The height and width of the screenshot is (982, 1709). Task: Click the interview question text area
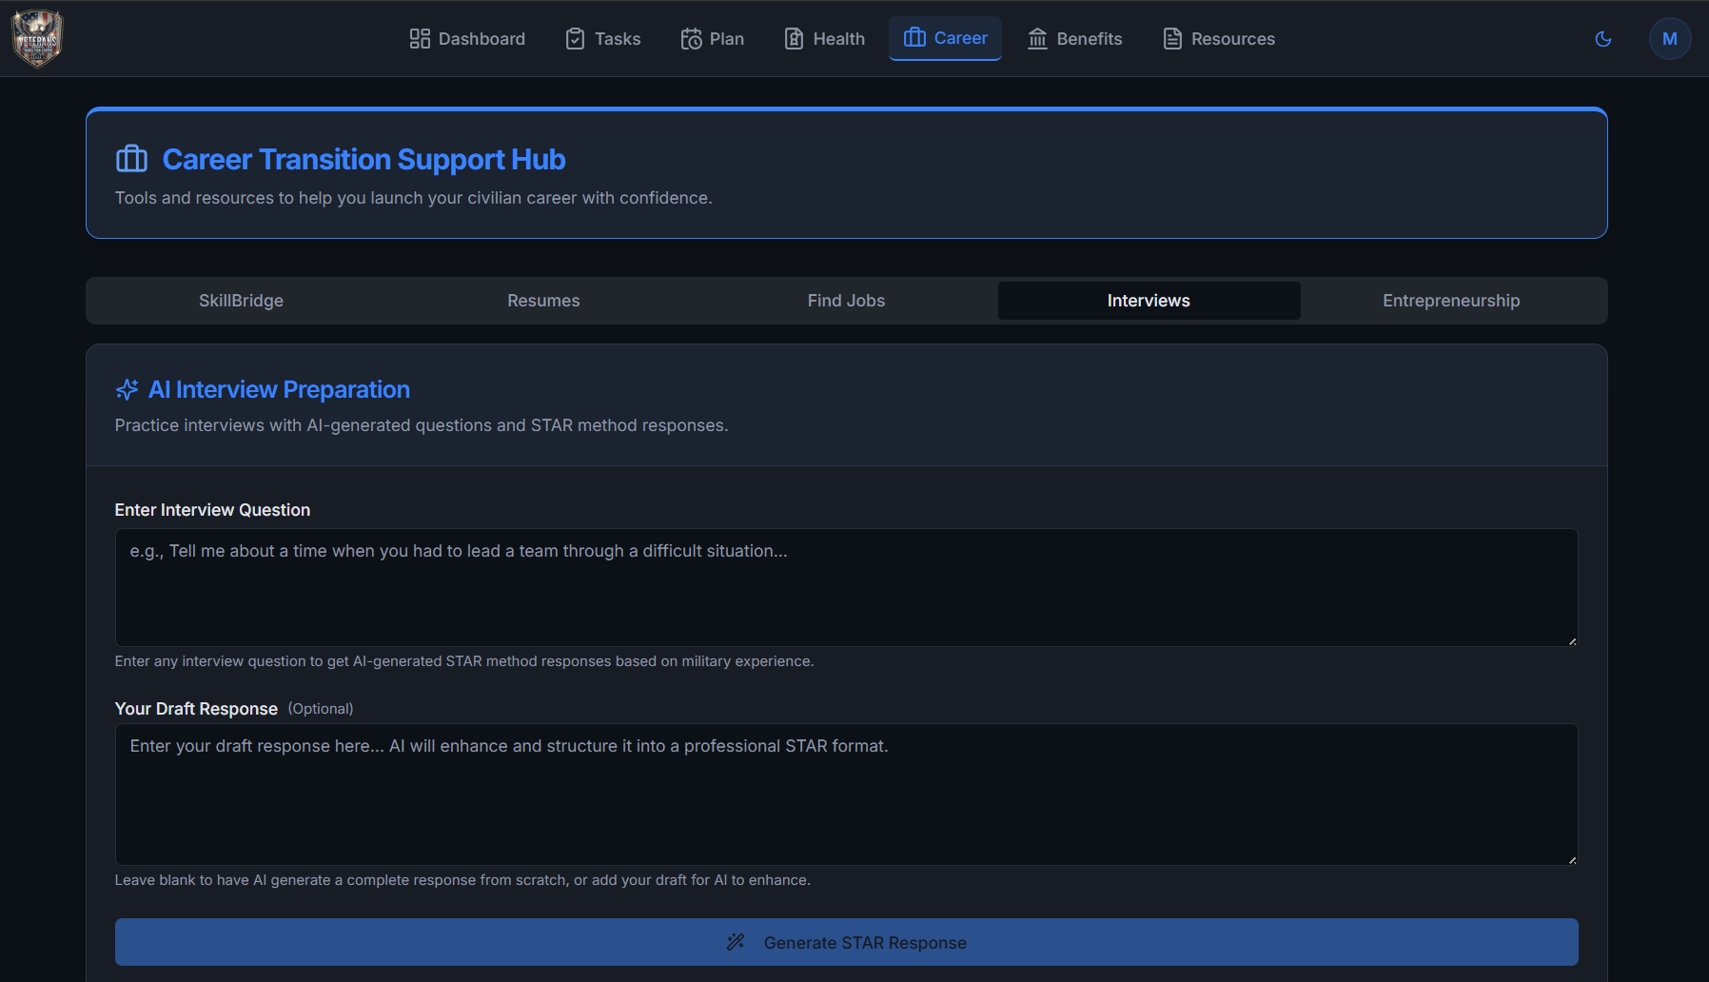[x=845, y=587]
